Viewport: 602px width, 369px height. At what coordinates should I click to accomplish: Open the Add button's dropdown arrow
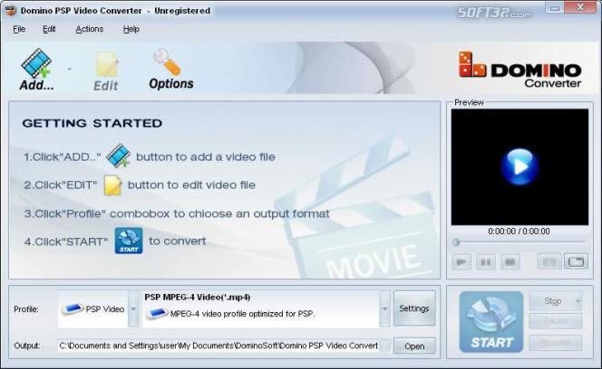pos(70,70)
